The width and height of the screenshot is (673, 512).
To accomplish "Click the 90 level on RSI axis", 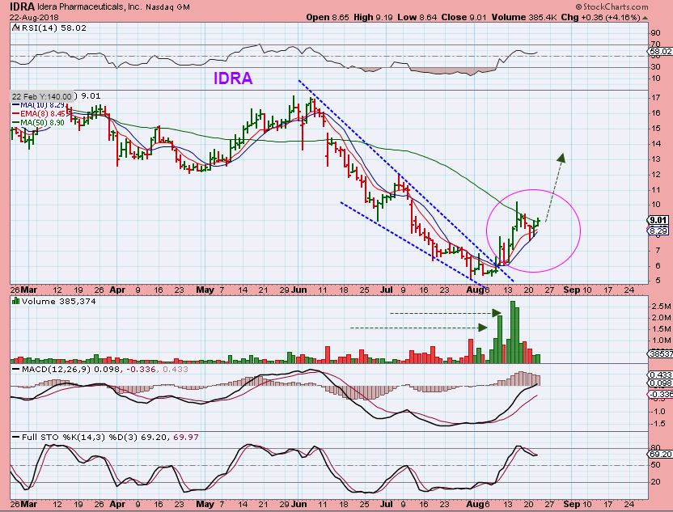I will tap(656, 33).
